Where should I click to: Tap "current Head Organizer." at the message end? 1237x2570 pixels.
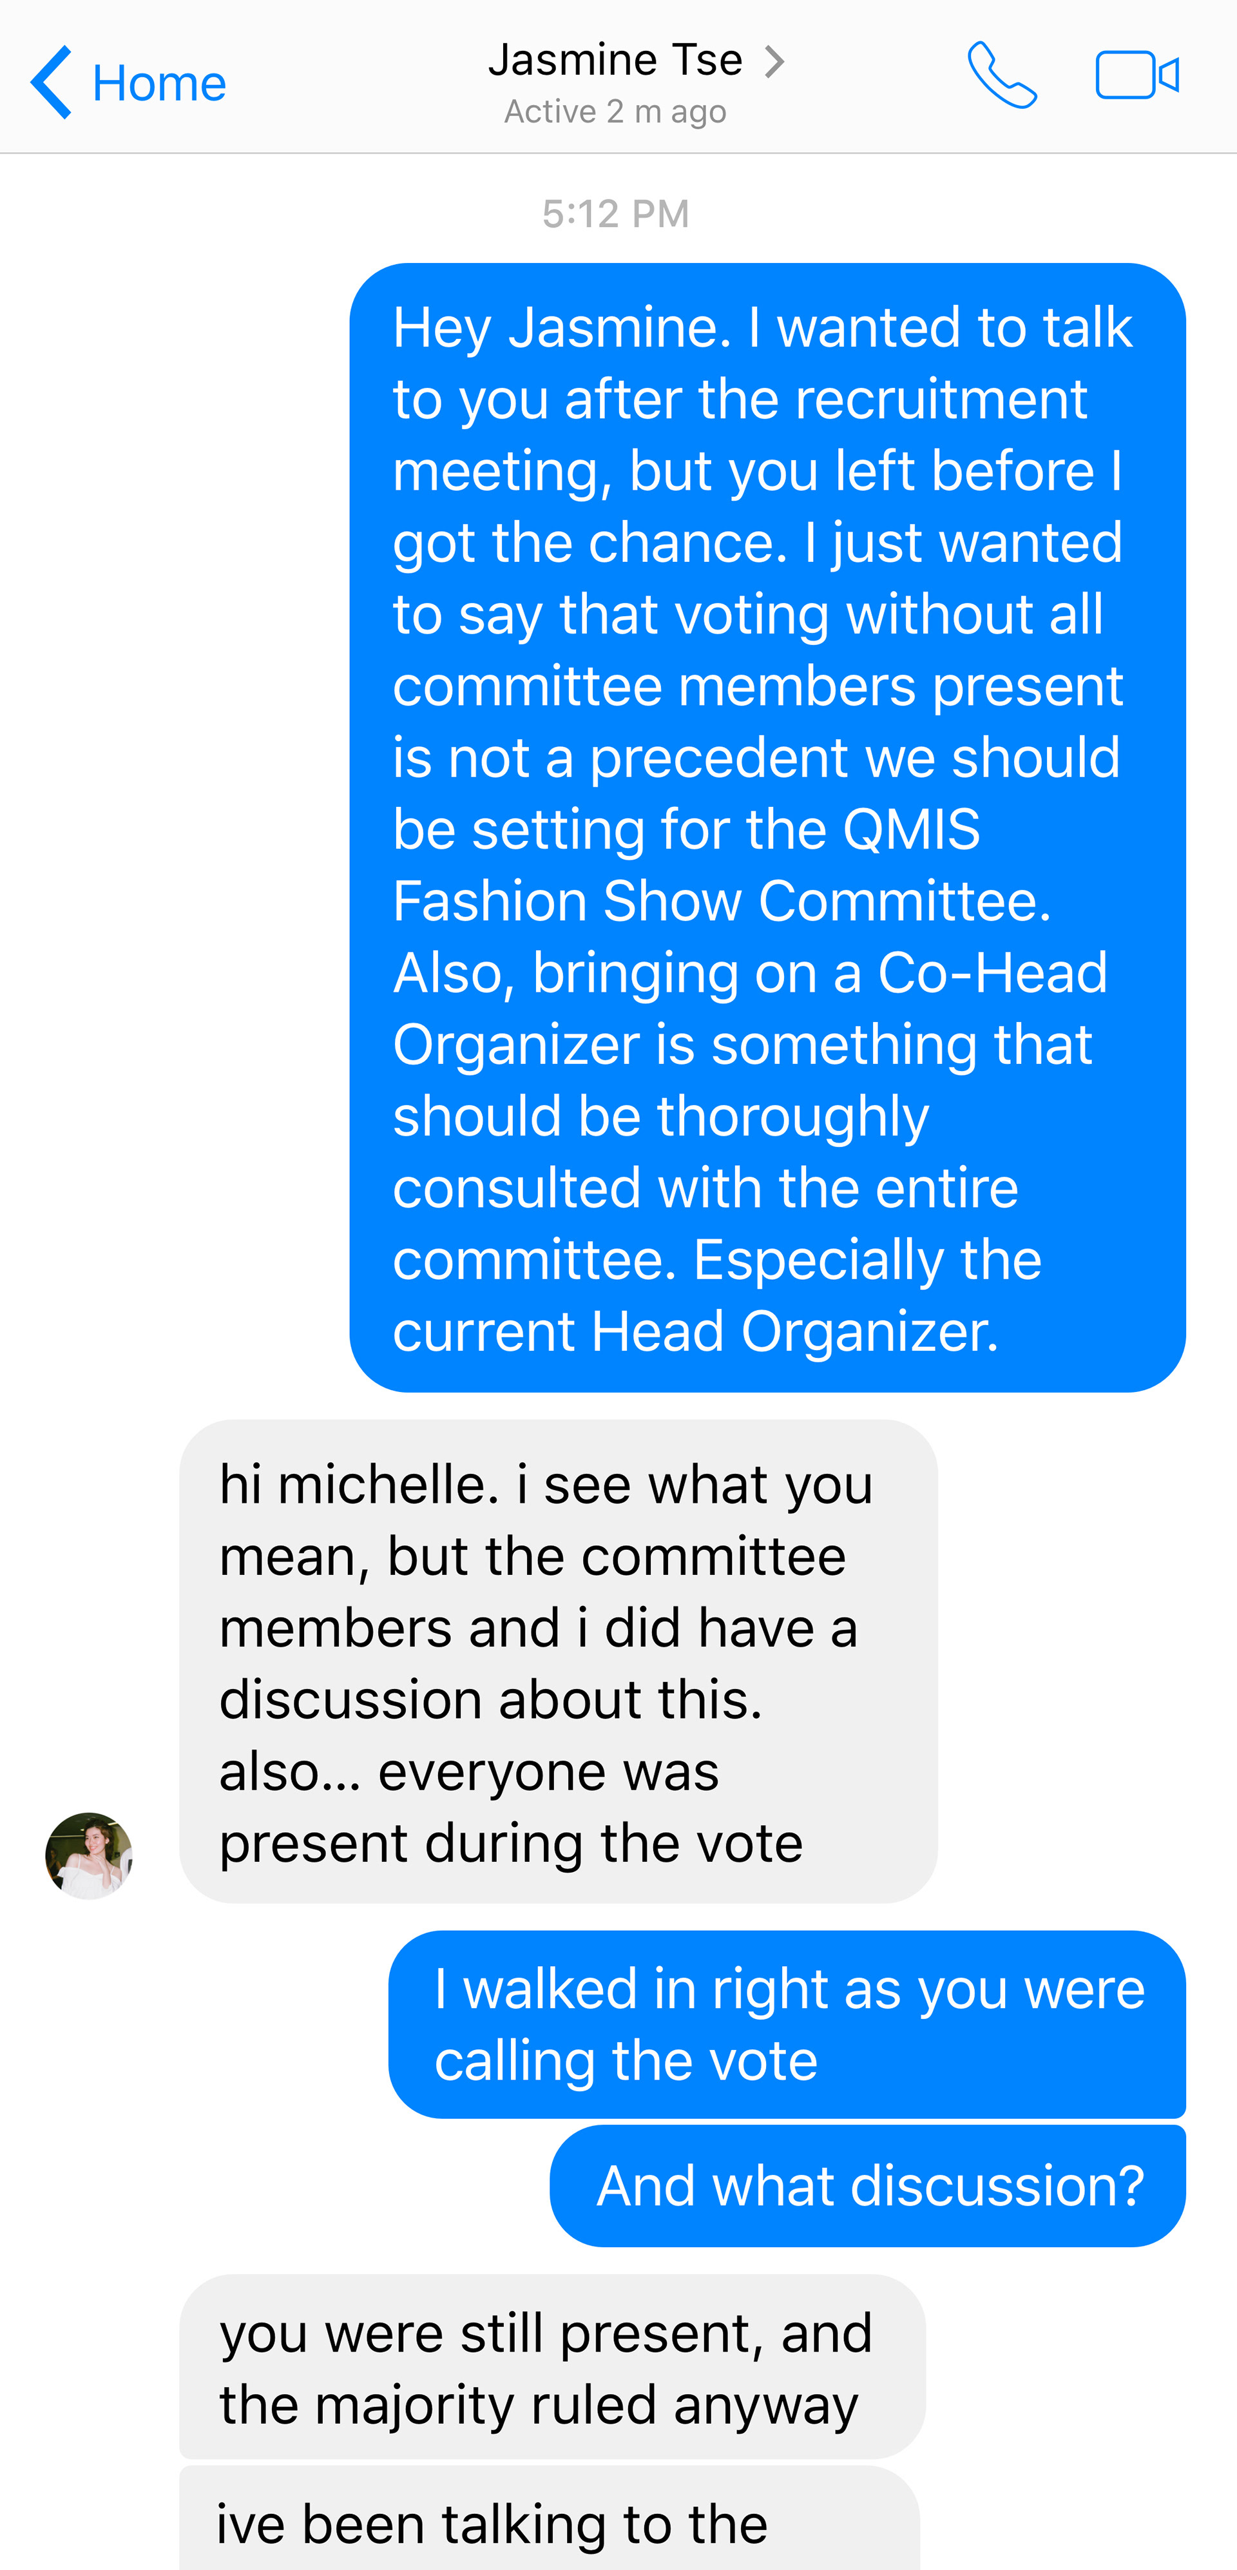coord(695,1331)
